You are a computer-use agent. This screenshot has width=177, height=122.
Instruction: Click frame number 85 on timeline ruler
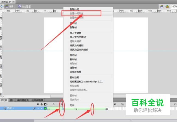175,104
